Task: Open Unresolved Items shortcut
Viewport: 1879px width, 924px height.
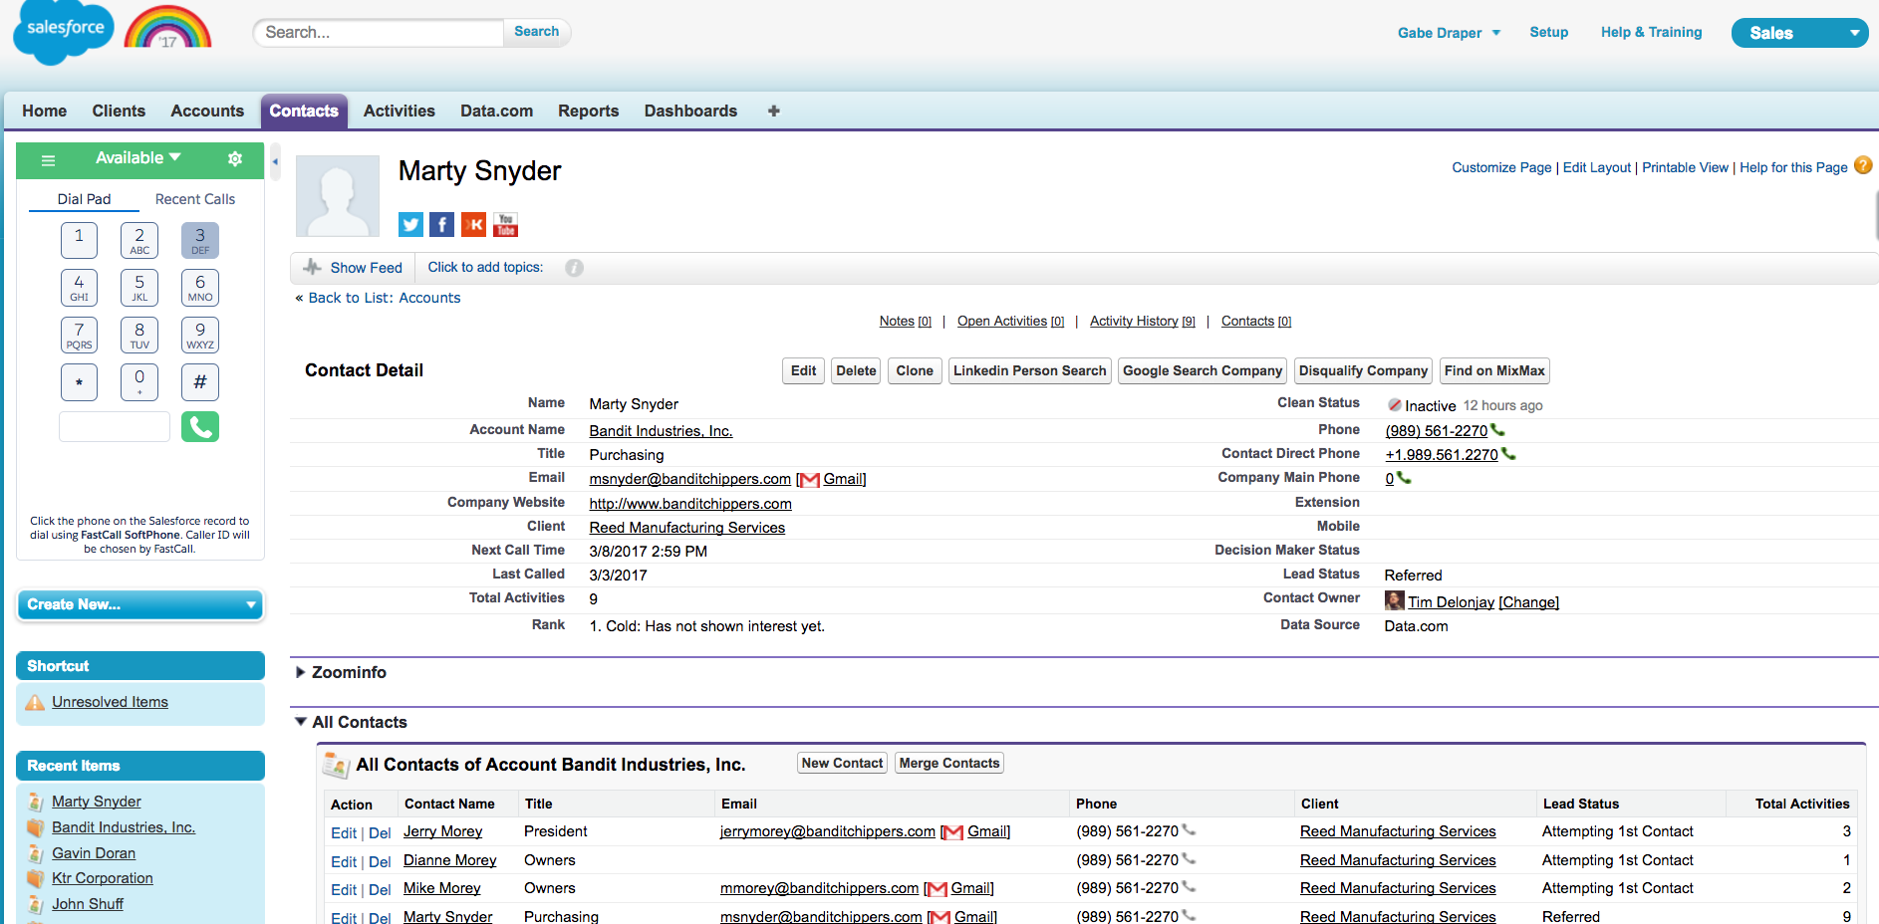Action: (110, 702)
